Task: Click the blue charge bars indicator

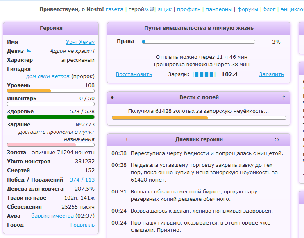Action: coord(204,74)
